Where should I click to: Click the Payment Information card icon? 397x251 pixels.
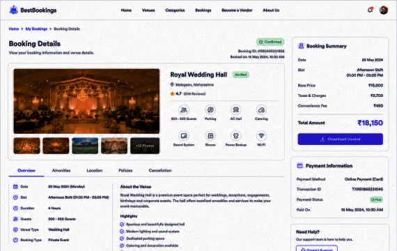[x=299, y=165]
